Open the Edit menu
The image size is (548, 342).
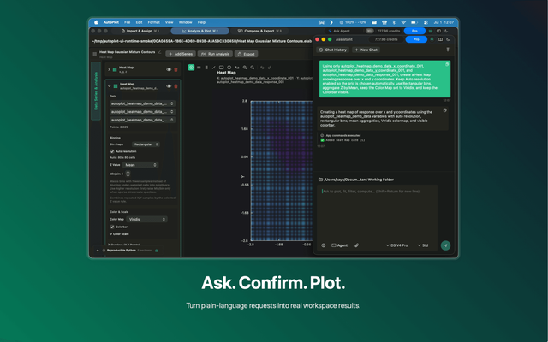[x=139, y=22]
